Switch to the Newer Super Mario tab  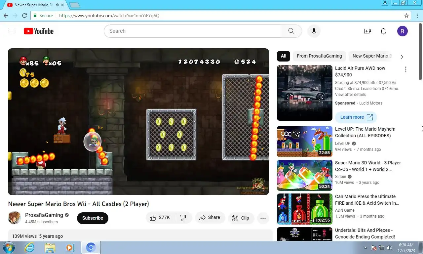click(x=33, y=5)
